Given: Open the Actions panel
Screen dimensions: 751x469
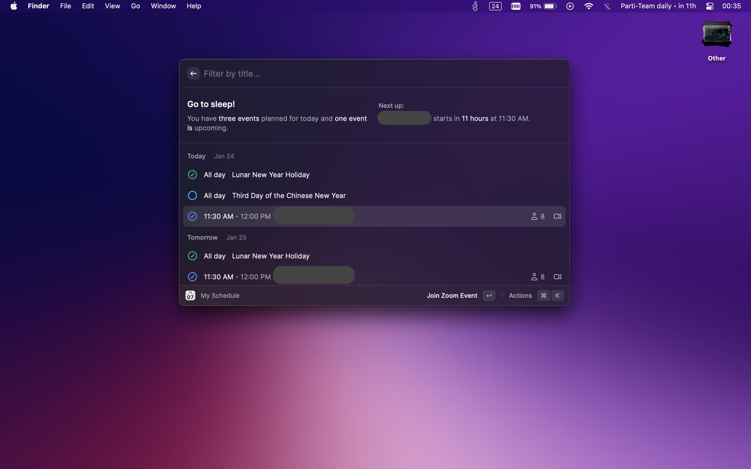Looking at the screenshot, I should coord(520,295).
